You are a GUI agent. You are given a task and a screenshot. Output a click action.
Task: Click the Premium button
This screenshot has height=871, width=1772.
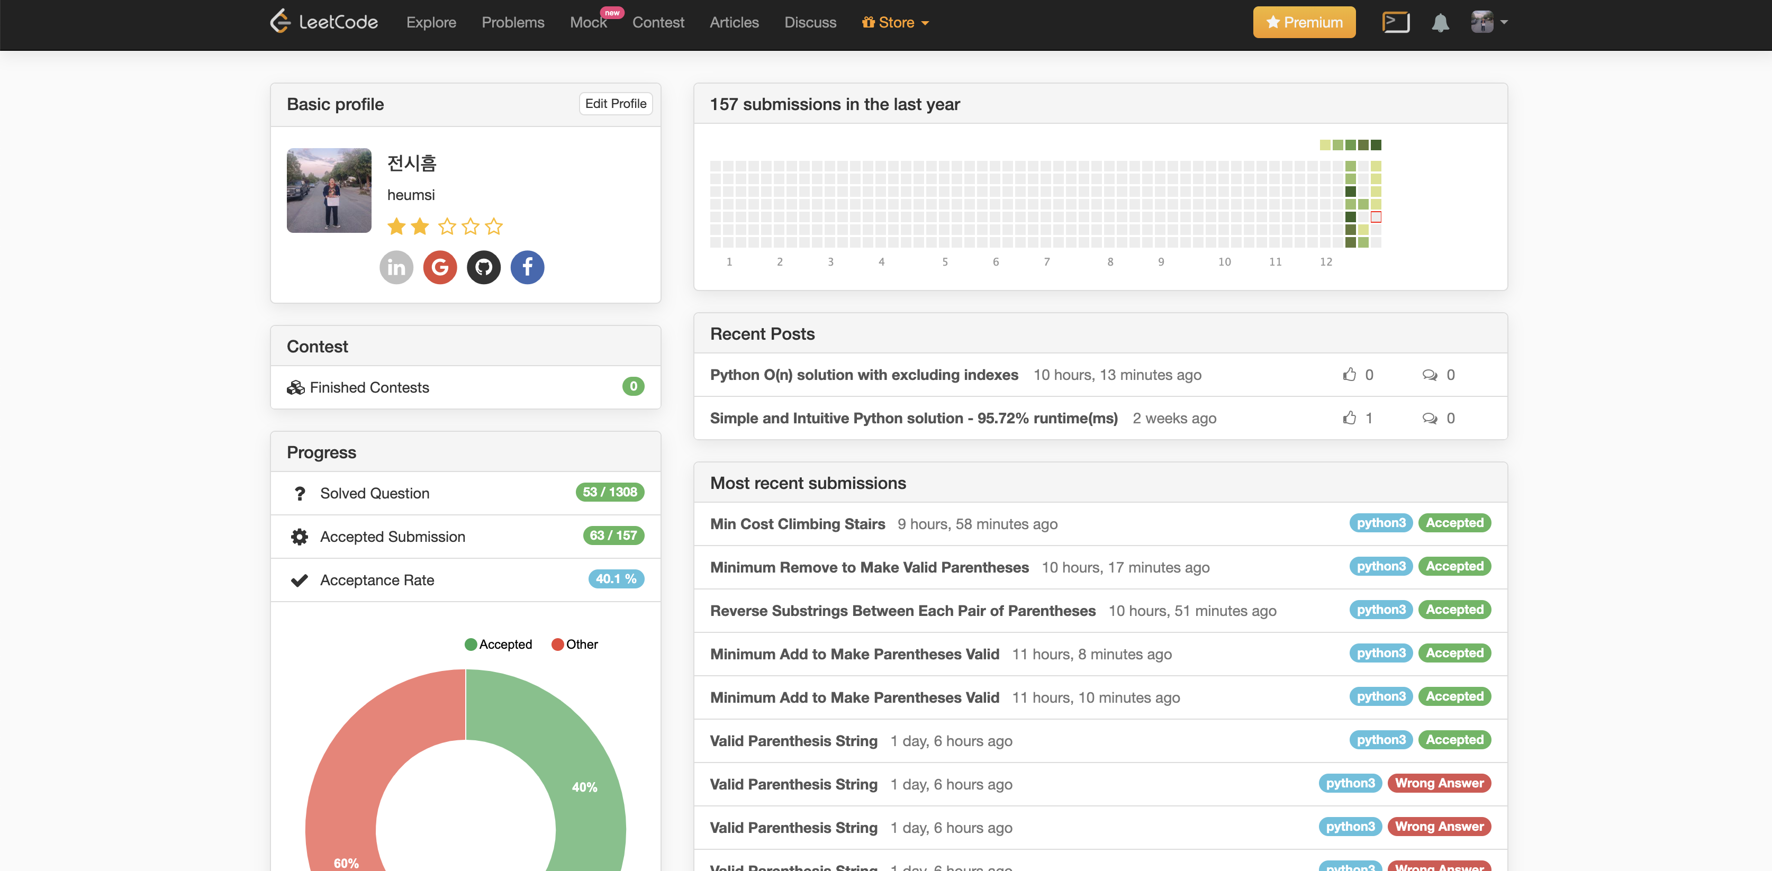pyautogui.click(x=1304, y=23)
